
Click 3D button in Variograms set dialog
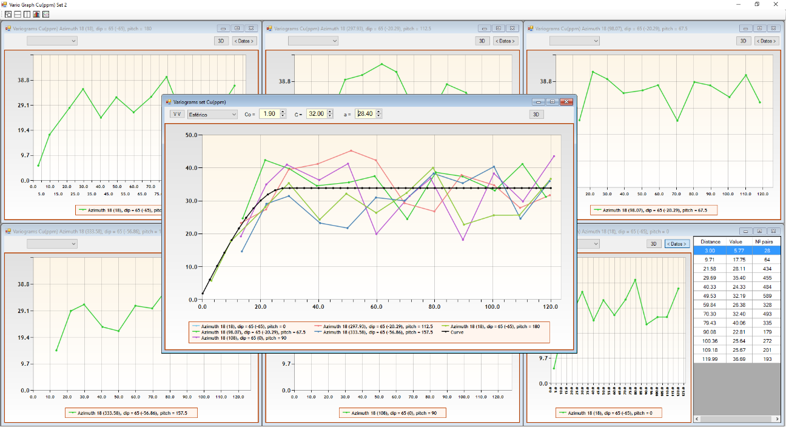(536, 114)
